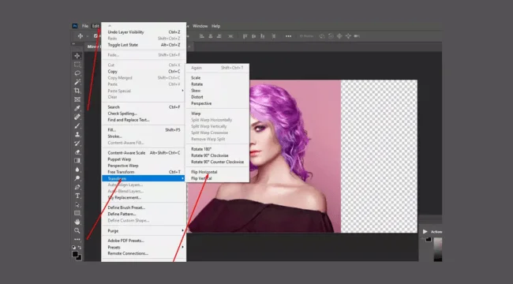Screen dimensions: 513x284
Task: Open the Help menu
Action: [216, 26]
